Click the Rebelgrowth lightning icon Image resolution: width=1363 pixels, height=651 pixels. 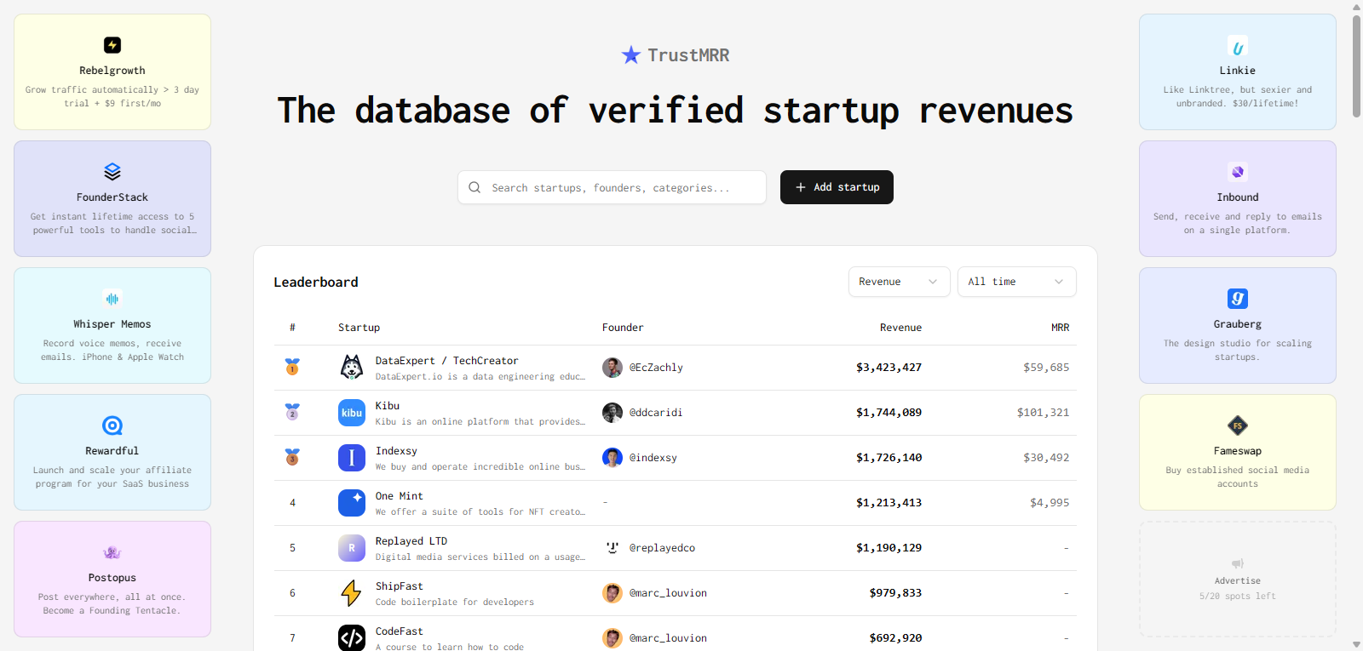pyautogui.click(x=112, y=45)
